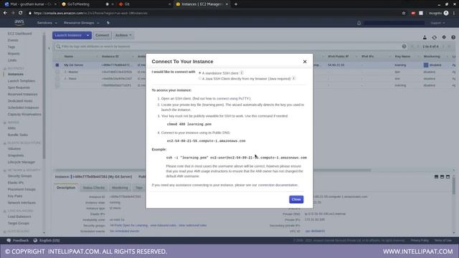Open info icon beside standalone SSH client

242,73
